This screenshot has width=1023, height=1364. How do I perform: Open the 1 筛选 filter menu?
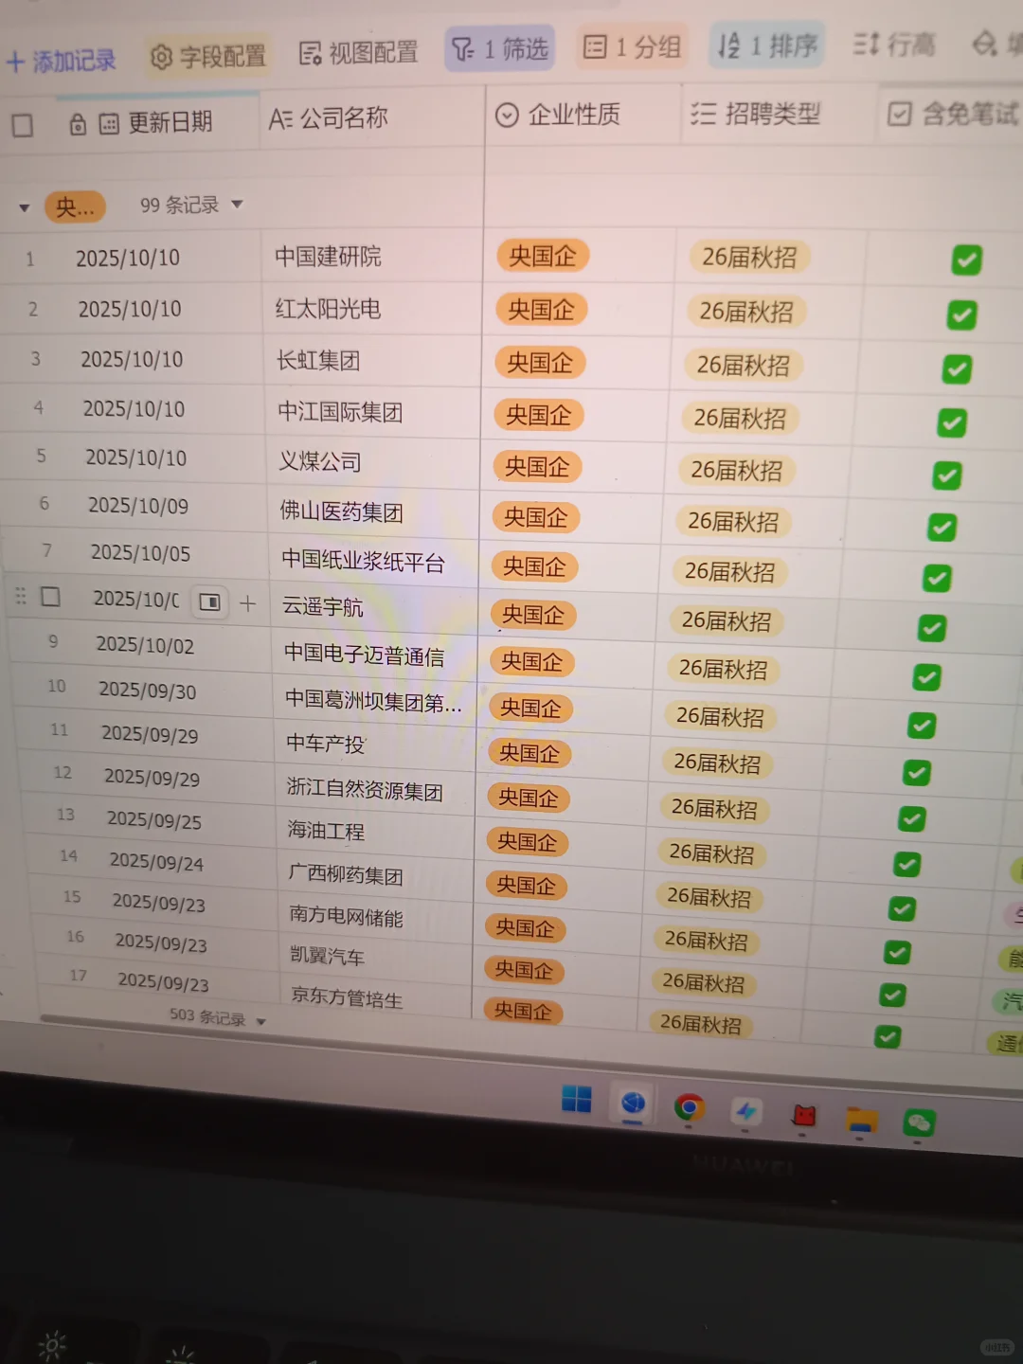tap(499, 48)
